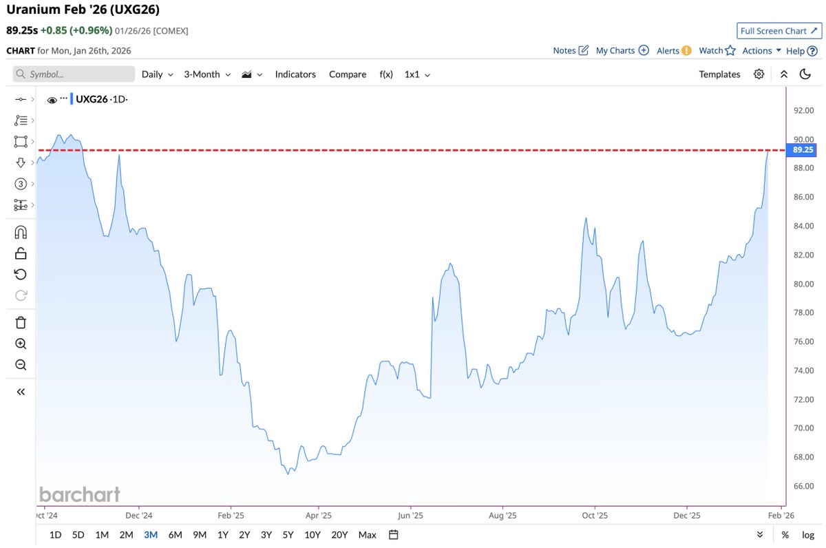826x548 pixels.
Task: Collapse toolbar with double up chevron
Action: pyautogui.click(x=783, y=74)
